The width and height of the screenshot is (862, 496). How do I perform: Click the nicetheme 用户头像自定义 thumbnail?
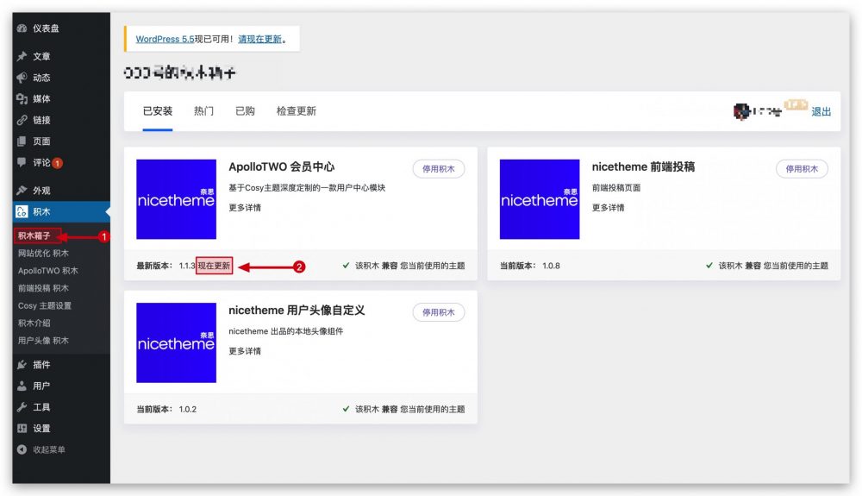tap(177, 342)
